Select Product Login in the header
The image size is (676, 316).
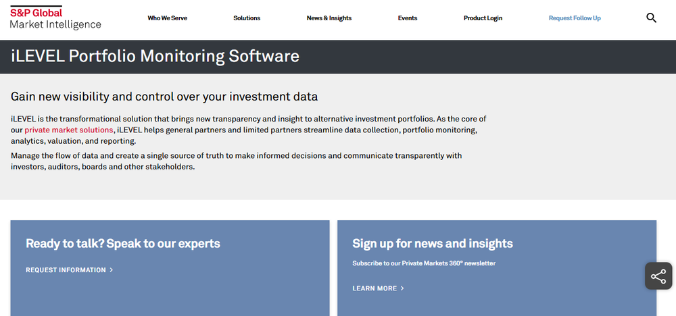tap(483, 18)
